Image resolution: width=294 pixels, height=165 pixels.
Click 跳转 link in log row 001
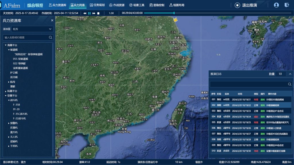tap(262, 100)
